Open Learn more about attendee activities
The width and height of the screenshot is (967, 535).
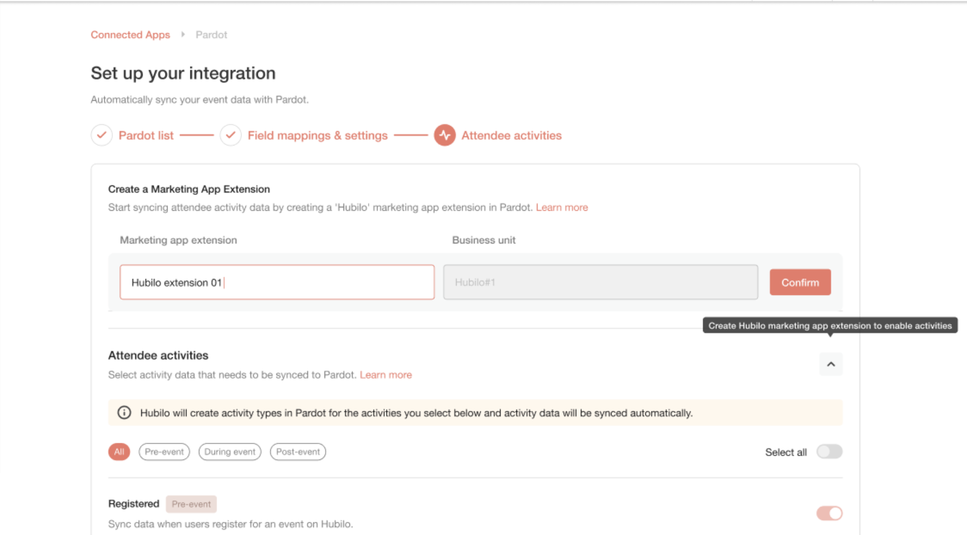385,375
